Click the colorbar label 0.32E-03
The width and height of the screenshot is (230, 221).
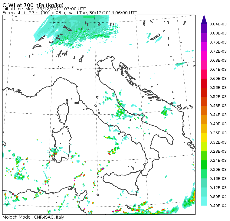coord(218,142)
